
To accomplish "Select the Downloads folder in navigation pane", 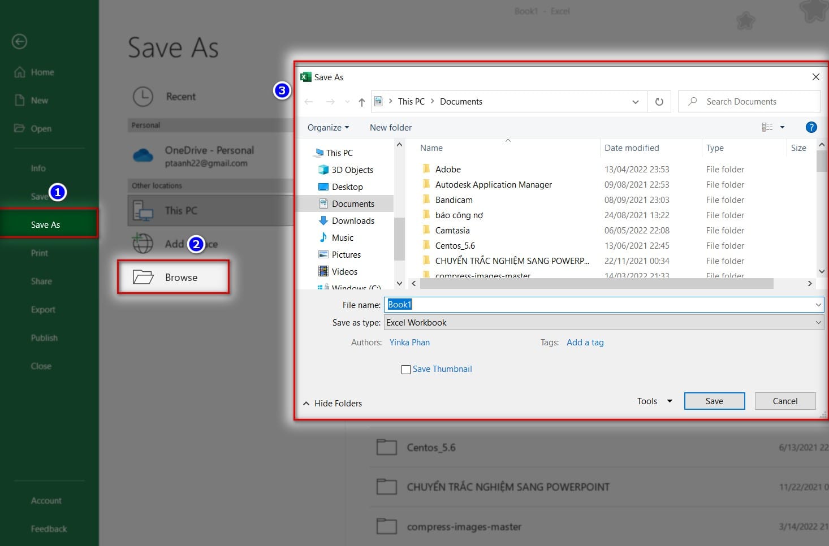I will 353,220.
